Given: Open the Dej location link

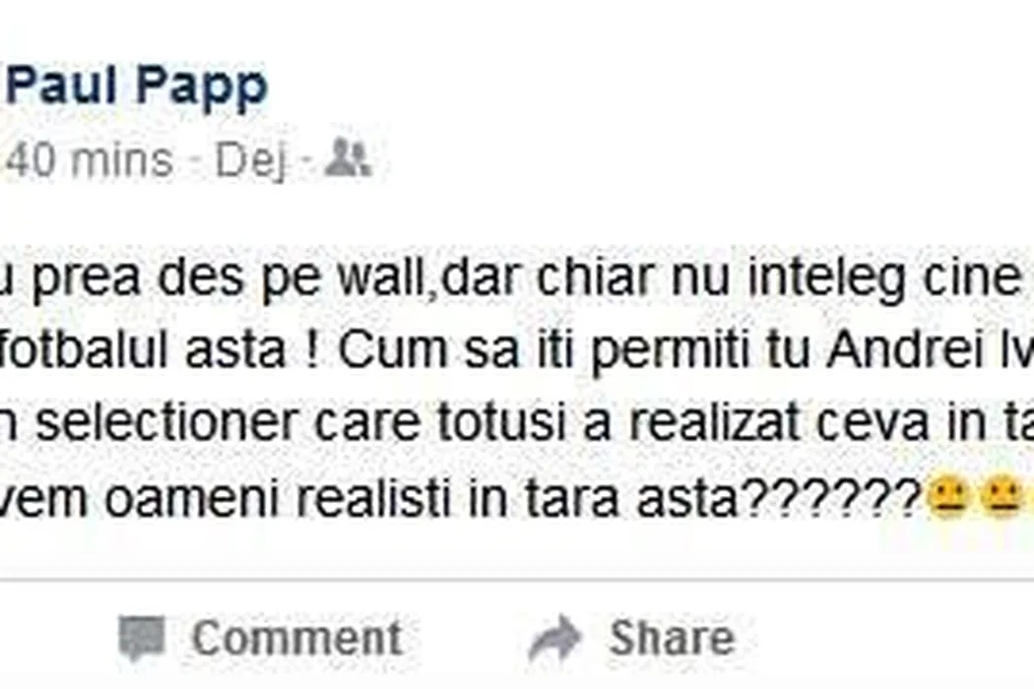Looking at the screenshot, I should [252, 162].
